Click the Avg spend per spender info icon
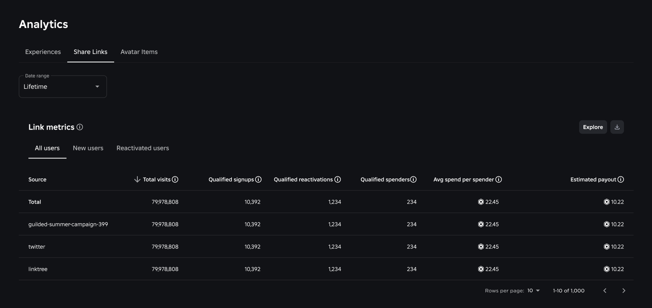Screen dimensions: 652x308 point(499,180)
